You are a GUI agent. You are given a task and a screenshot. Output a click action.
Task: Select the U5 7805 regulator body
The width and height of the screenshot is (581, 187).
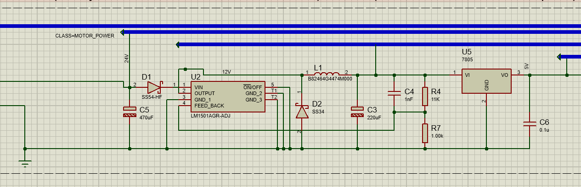[x=486, y=81]
